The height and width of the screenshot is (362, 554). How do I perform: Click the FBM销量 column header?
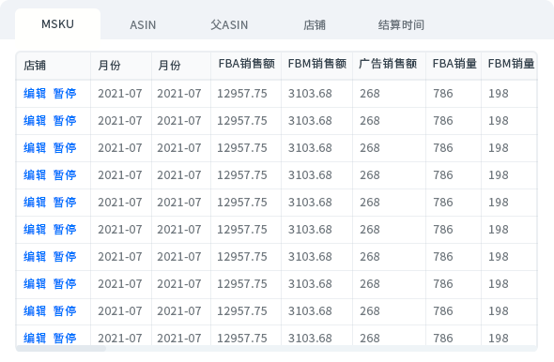point(511,64)
